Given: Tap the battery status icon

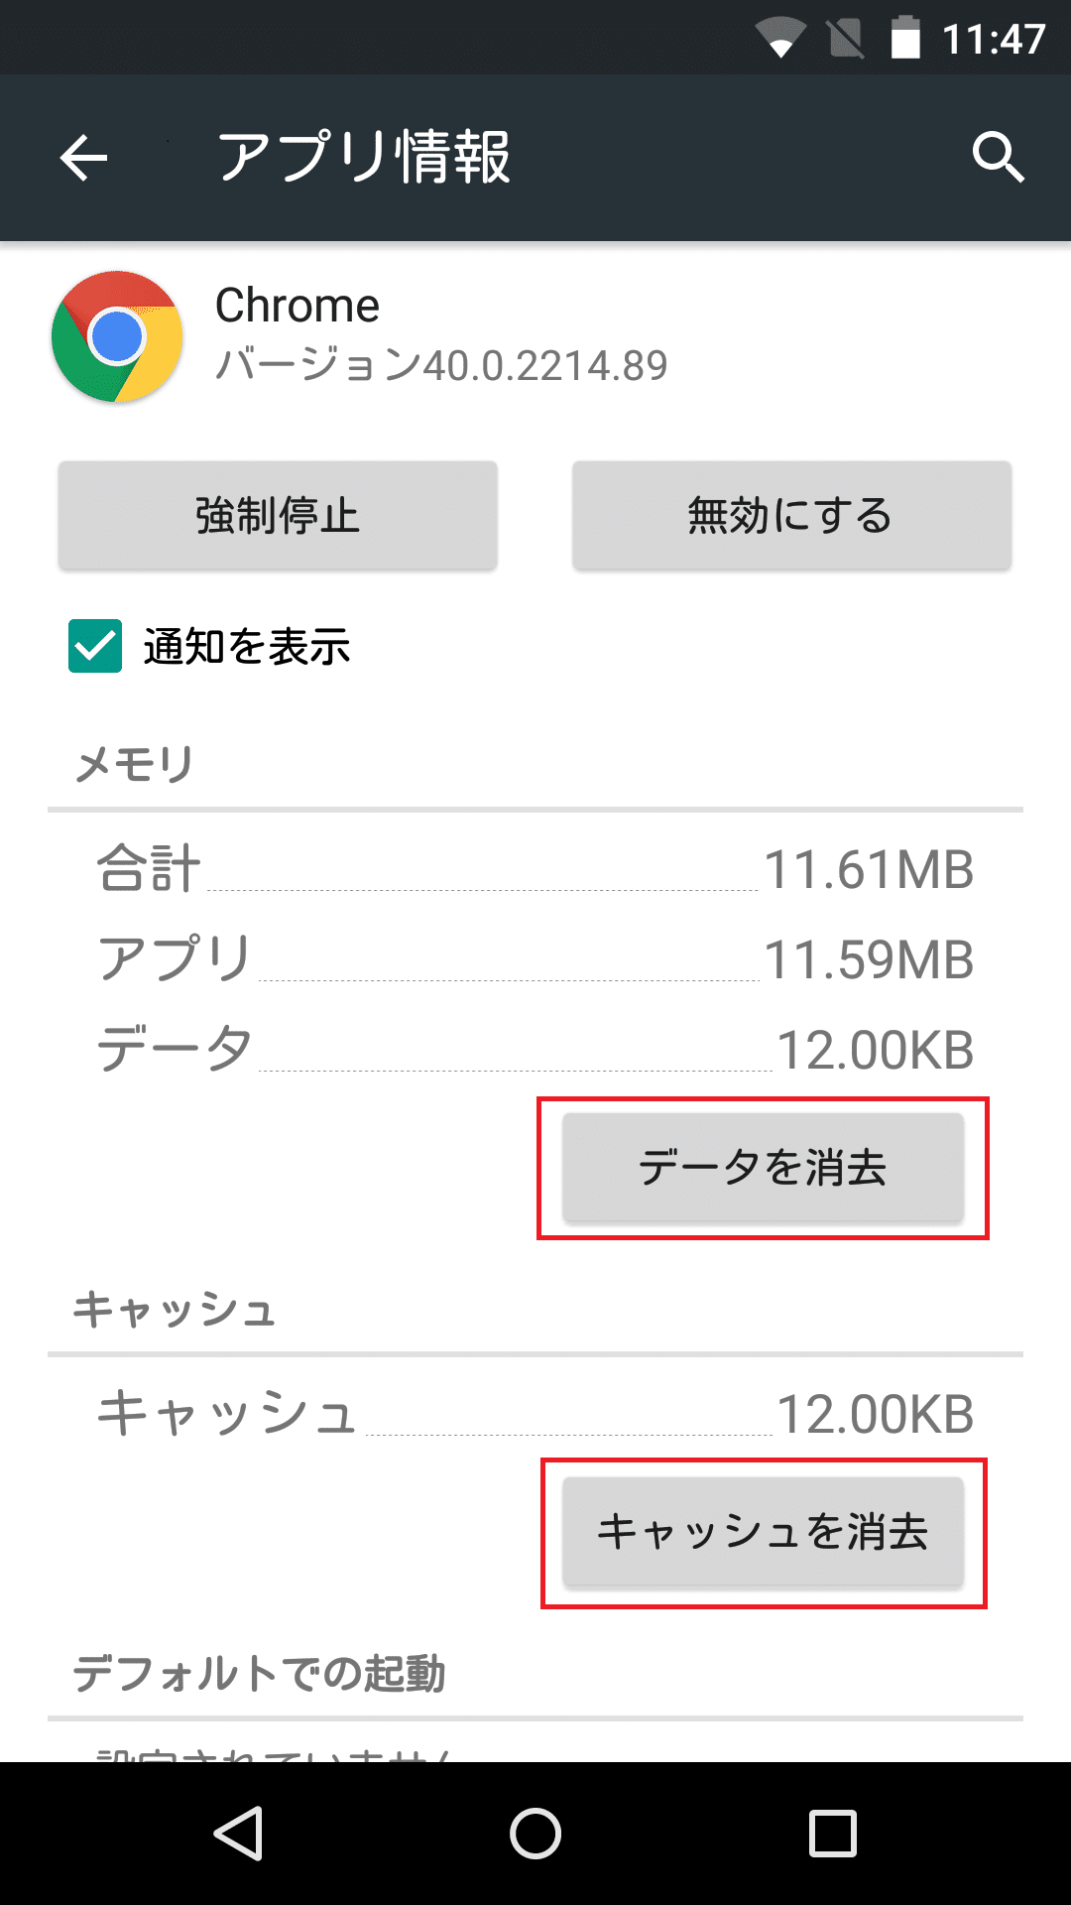Looking at the screenshot, I should (x=905, y=38).
